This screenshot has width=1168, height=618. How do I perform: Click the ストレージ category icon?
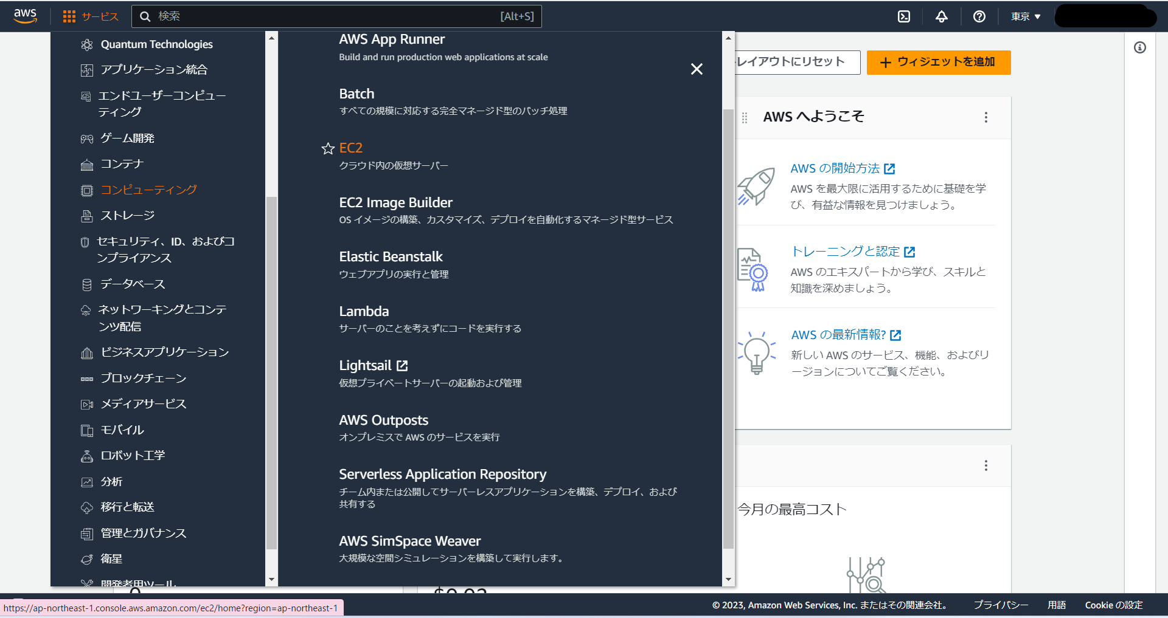(87, 216)
